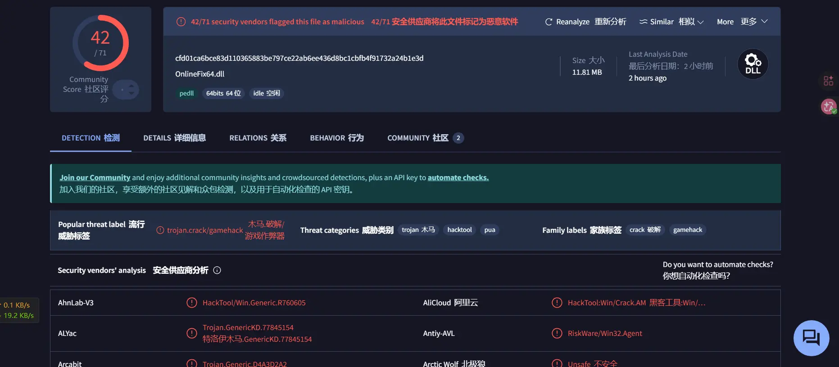Toggle the Community Score vote control
Screen dimensions: 839x367
coord(126,90)
